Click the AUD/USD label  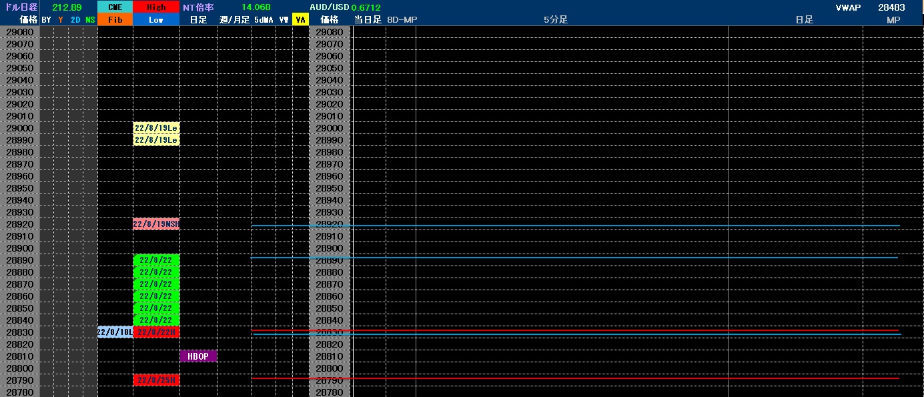tap(330, 7)
